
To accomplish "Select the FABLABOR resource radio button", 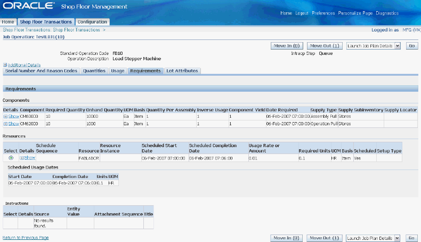I will point(11,158).
